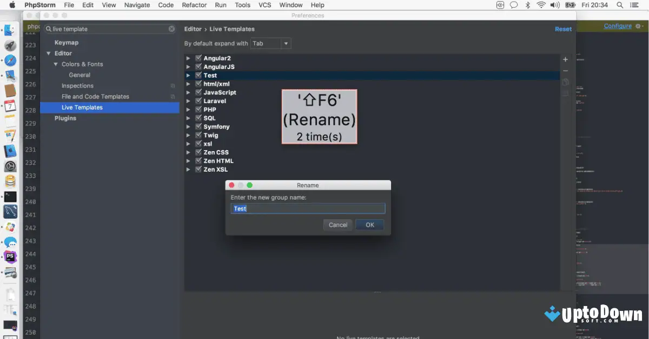Uncheck the Test template group

[x=198, y=75]
